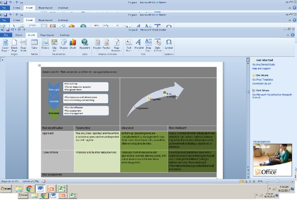Open the WordArt gallery
Screen dimensions: 297x223
pos(139,45)
